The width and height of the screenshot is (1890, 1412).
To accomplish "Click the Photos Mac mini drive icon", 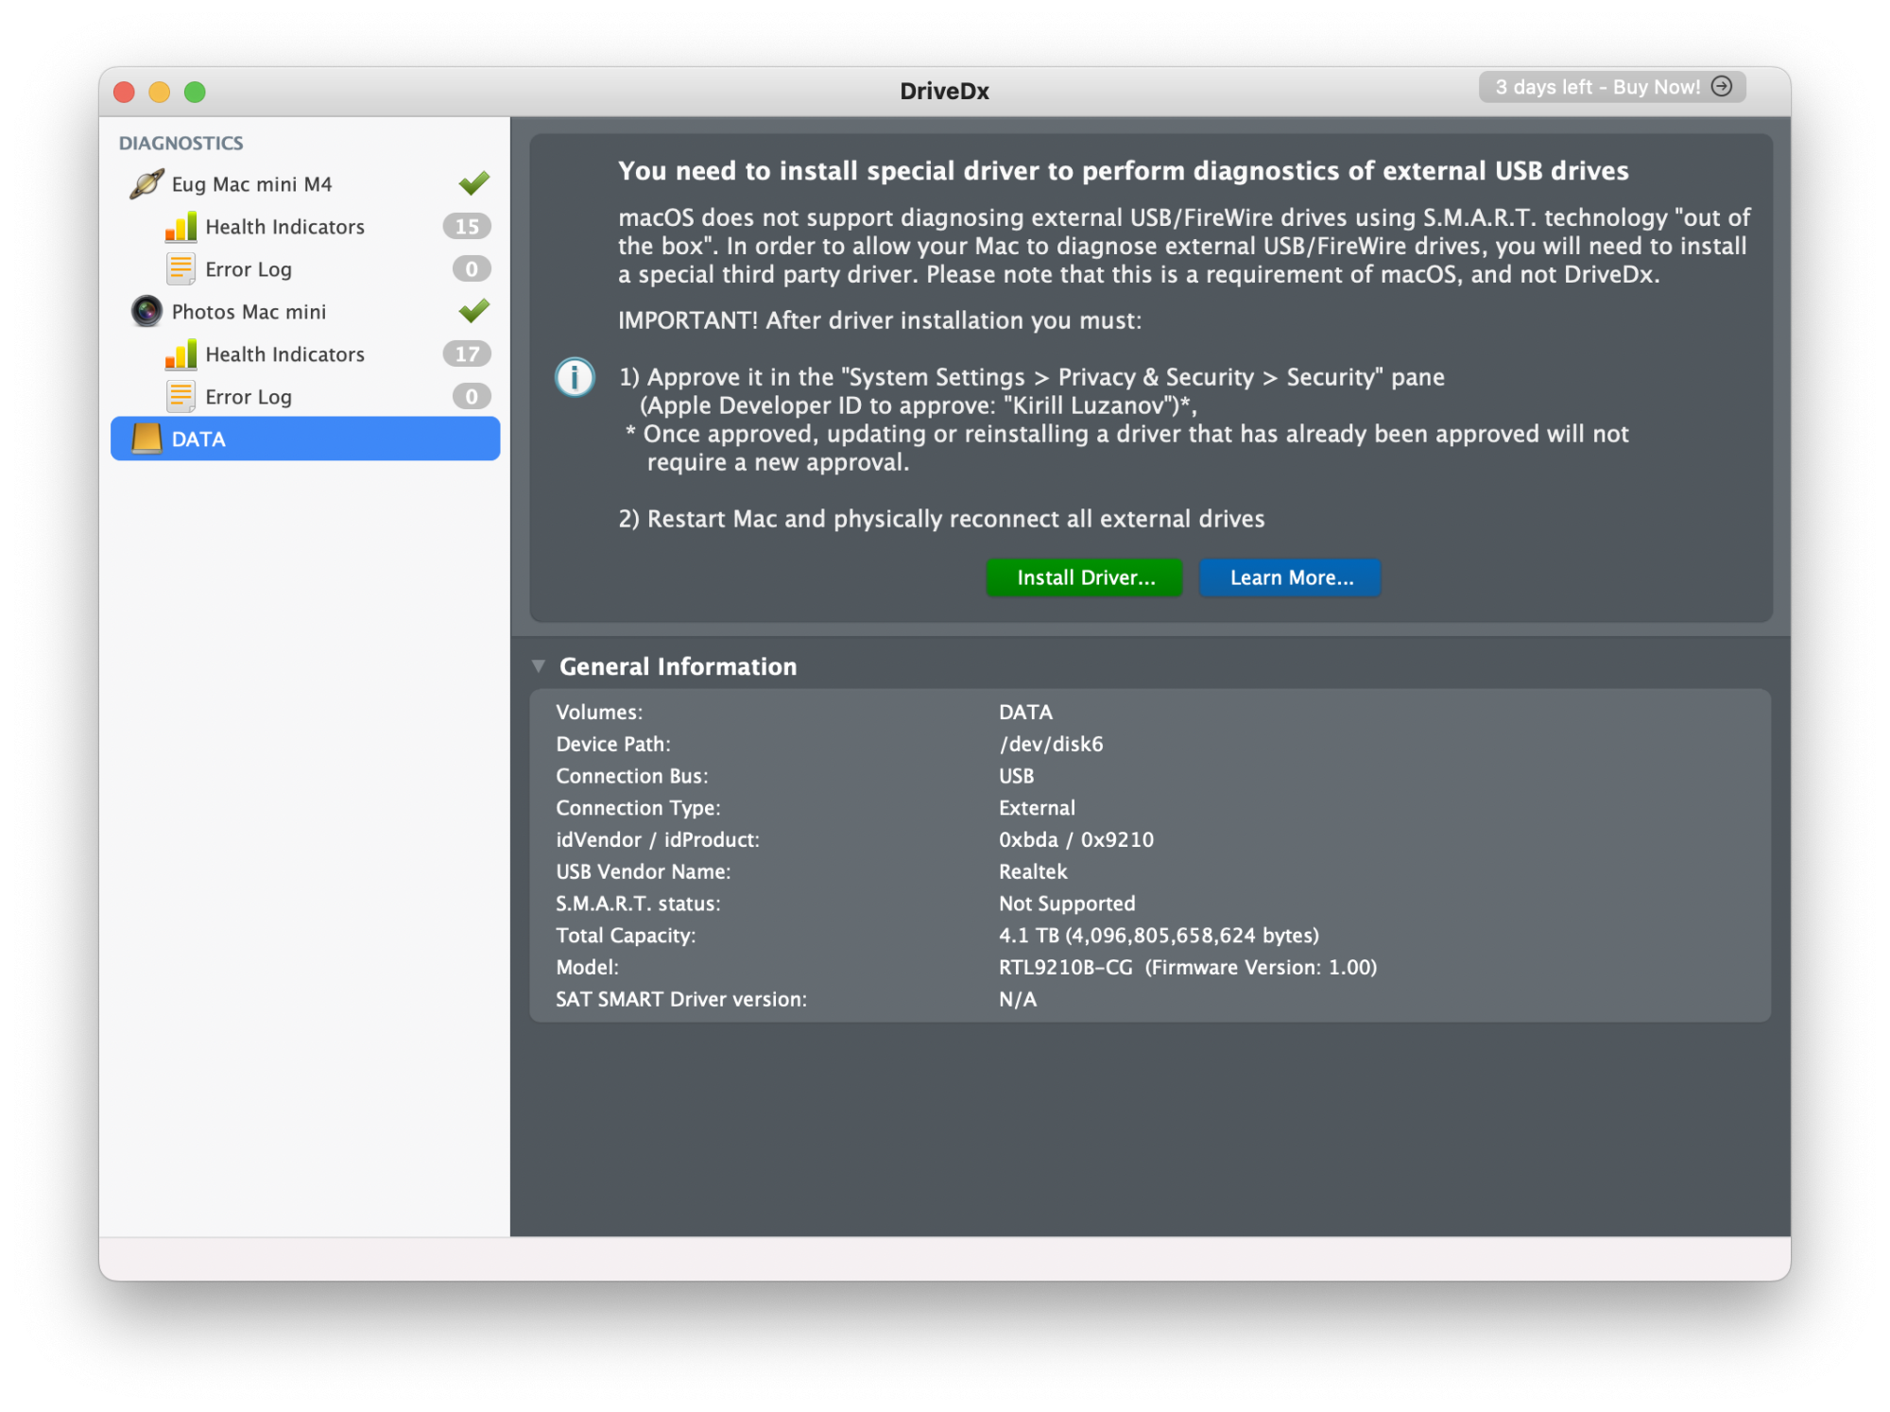I will tap(146, 311).
